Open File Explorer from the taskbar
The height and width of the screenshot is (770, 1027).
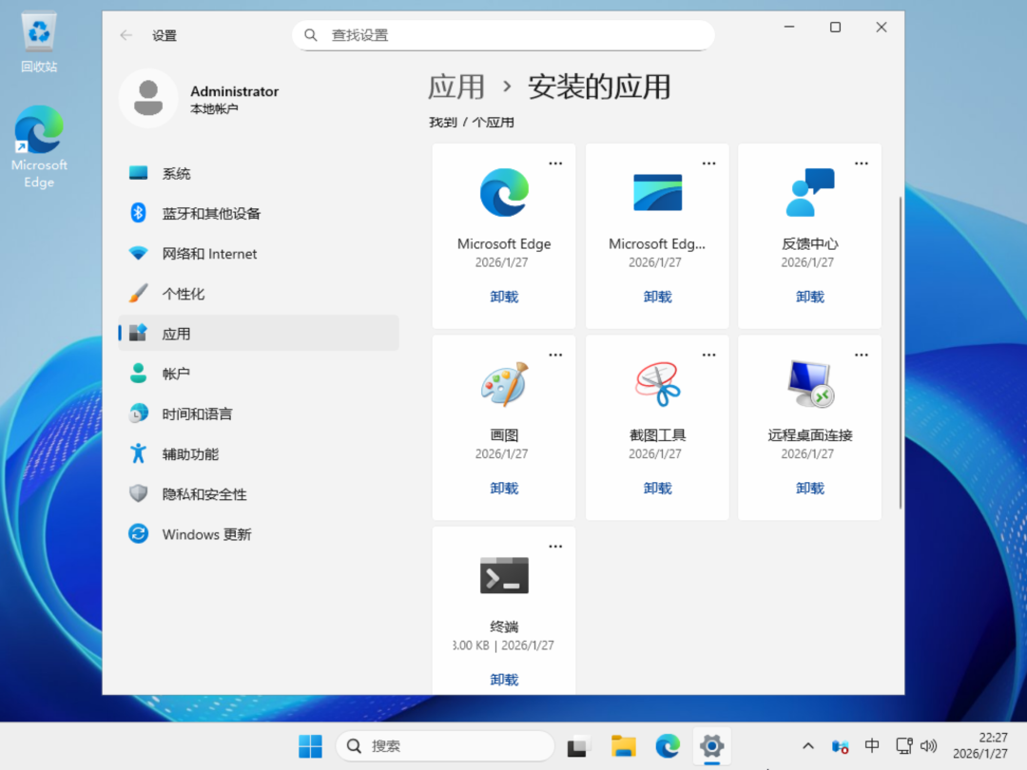coord(623,746)
